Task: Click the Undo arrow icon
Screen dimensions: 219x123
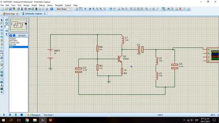Action: [x=111, y=9]
